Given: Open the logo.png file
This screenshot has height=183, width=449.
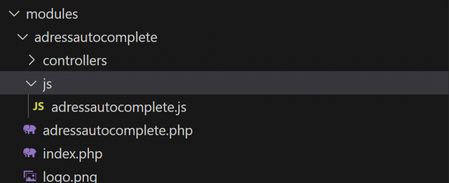Looking at the screenshot, I should click(x=70, y=176).
